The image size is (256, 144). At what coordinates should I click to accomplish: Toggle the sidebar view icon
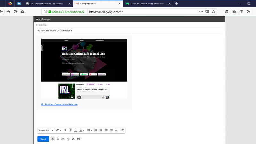241,12
